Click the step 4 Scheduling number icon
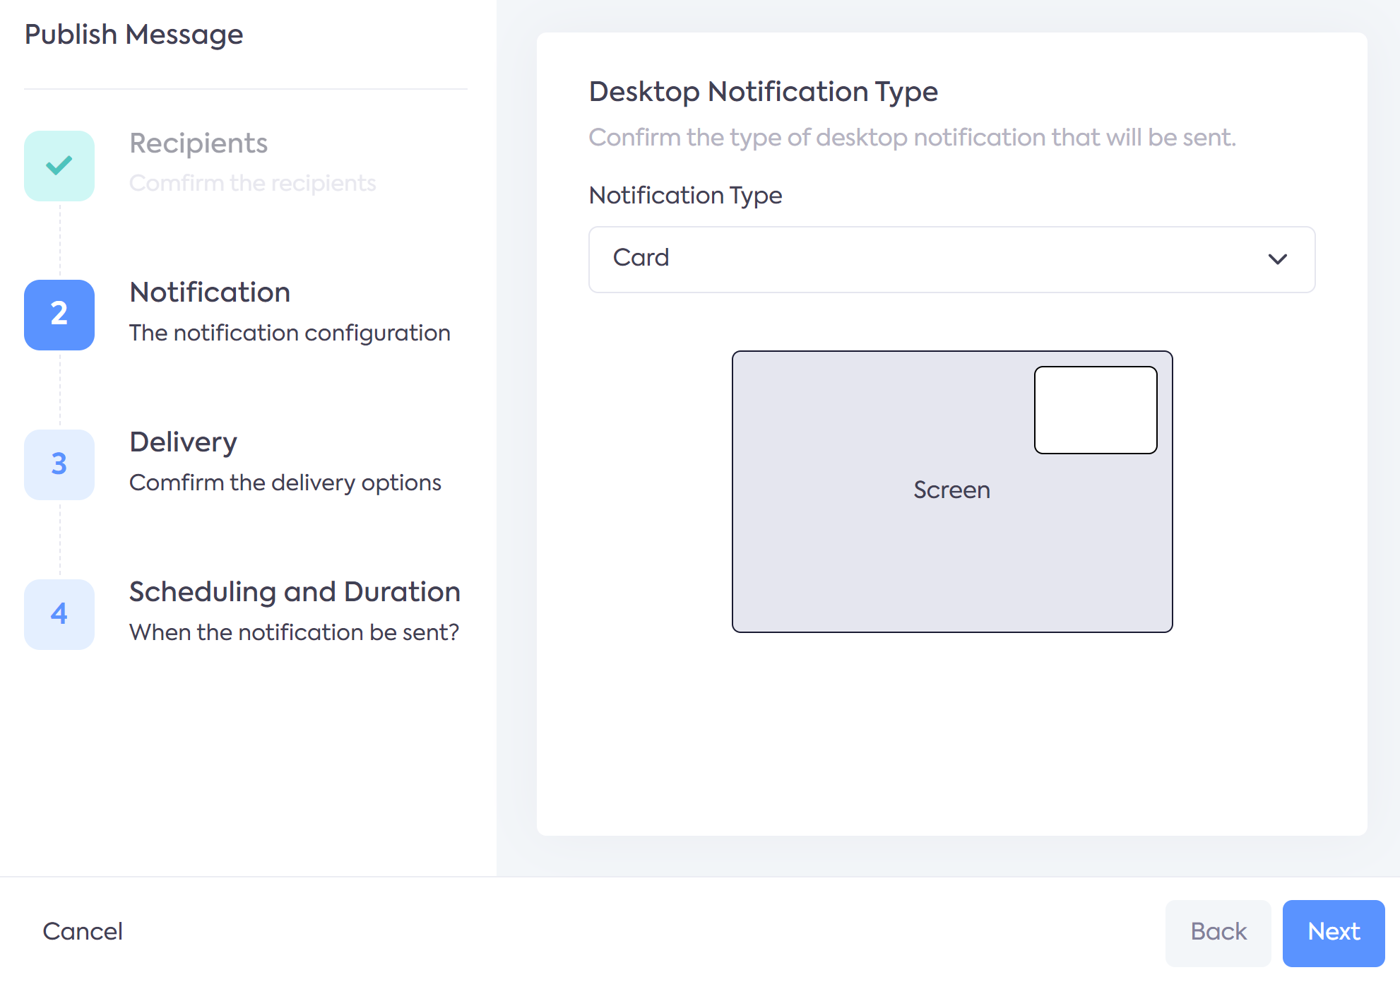This screenshot has width=1400, height=982. click(59, 615)
